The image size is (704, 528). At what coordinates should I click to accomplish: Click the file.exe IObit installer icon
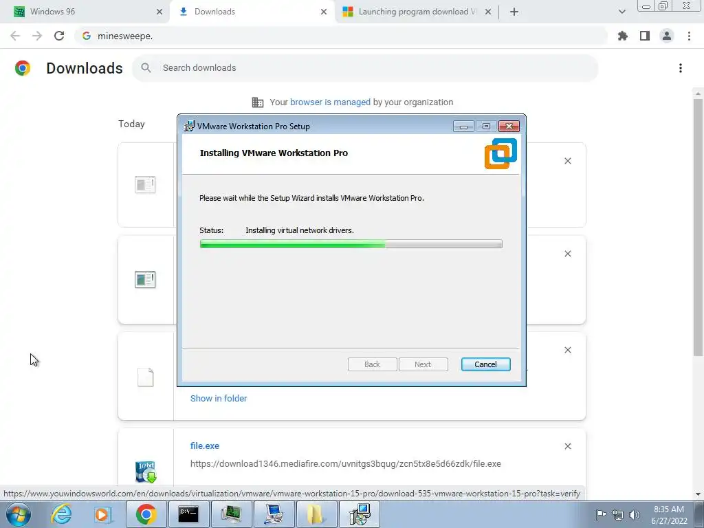(x=146, y=472)
